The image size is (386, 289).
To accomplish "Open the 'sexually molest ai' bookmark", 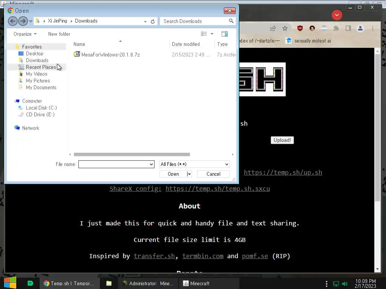I will (308, 41).
